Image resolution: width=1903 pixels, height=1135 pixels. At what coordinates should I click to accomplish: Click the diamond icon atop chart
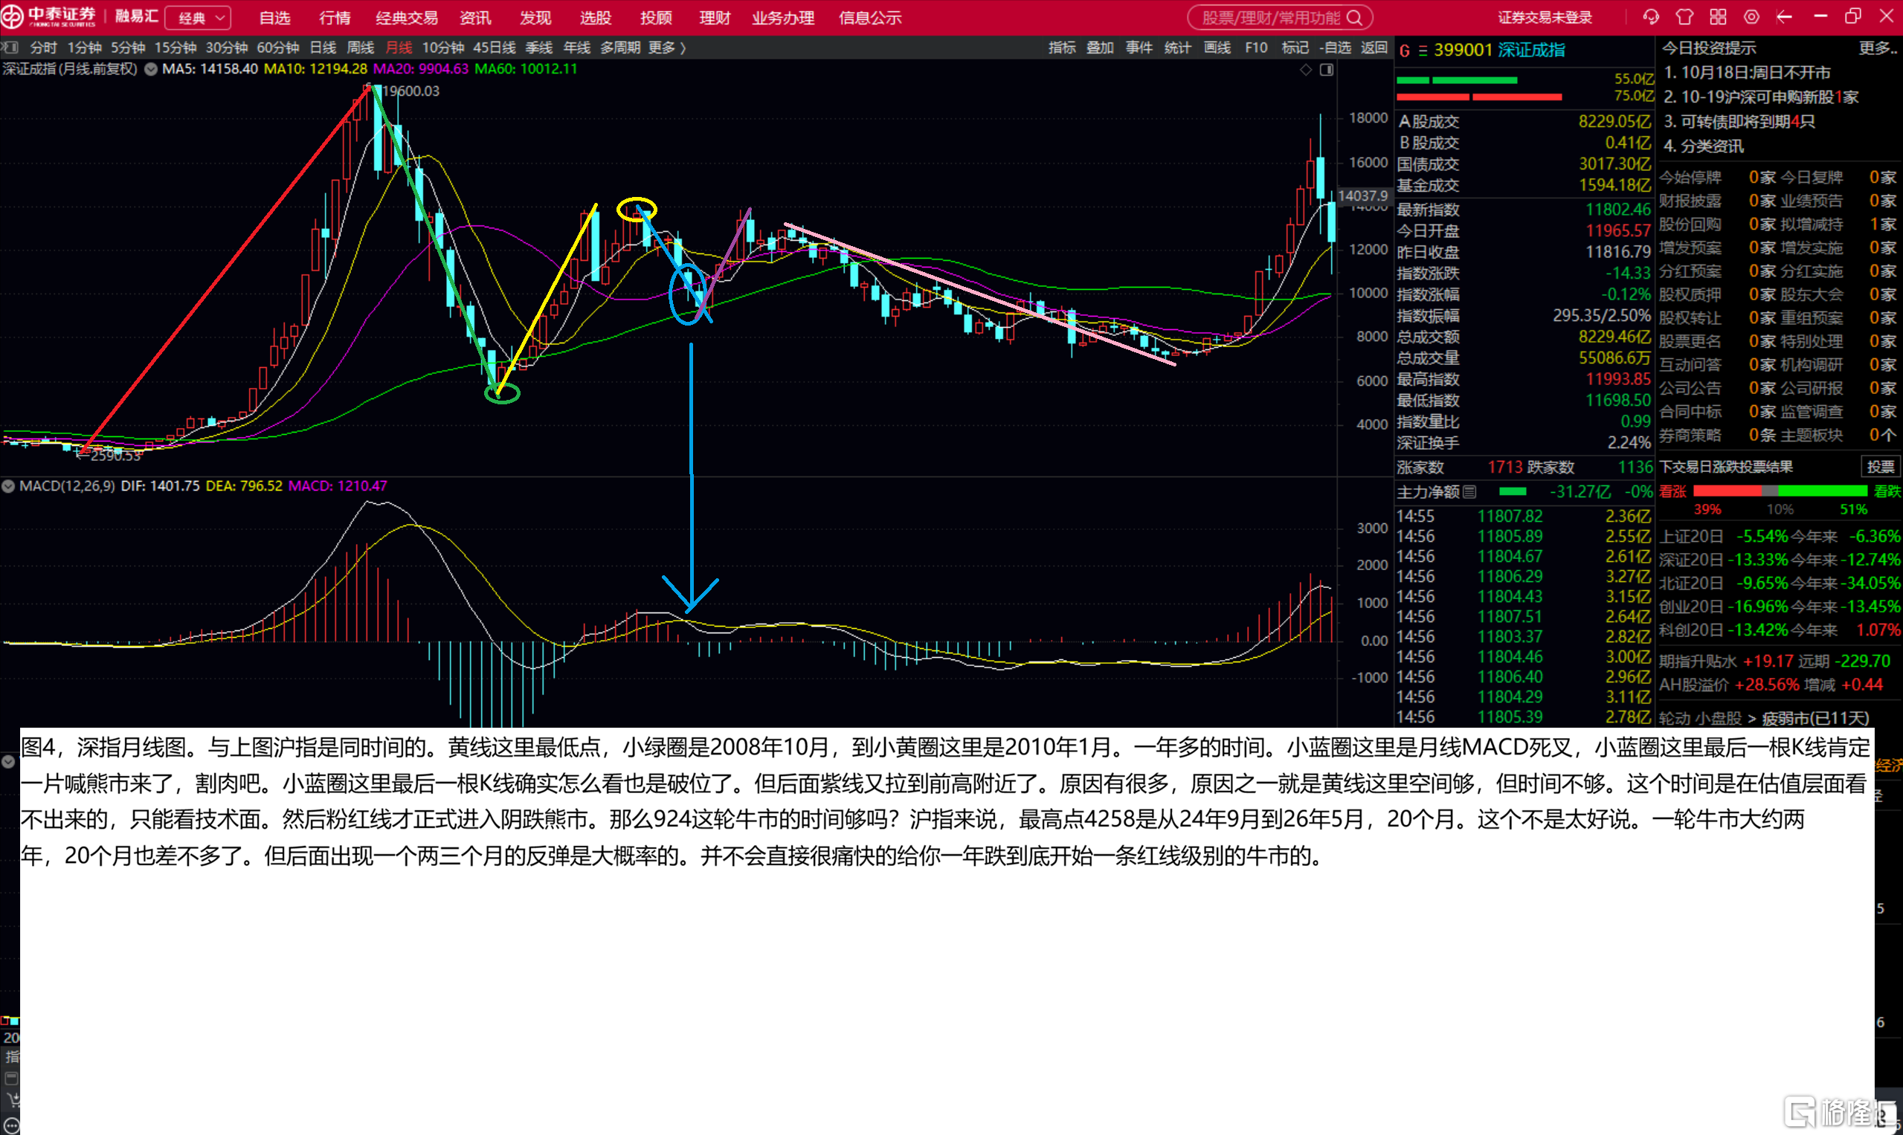click(x=1306, y=70)
